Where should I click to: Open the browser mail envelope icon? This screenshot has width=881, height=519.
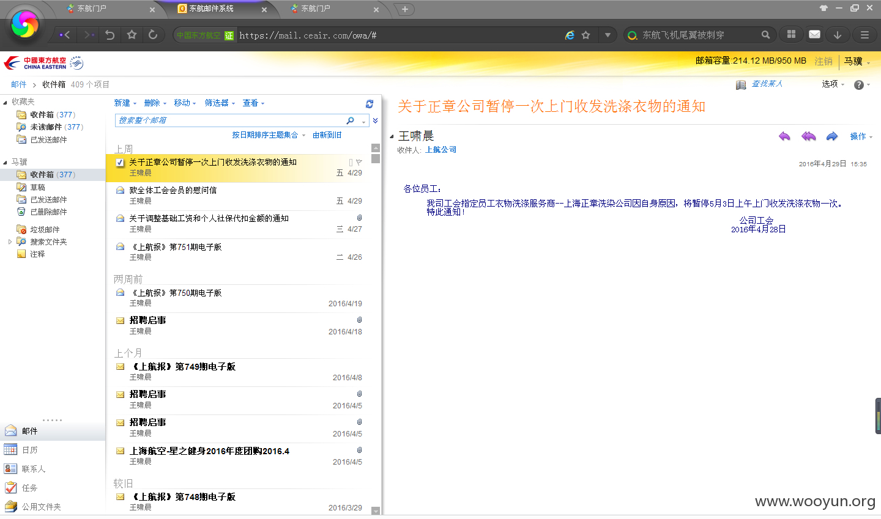[814, 35]
